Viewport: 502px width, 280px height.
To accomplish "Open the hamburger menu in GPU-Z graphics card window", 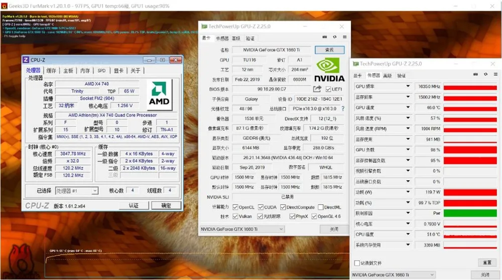I will [345, 37].
